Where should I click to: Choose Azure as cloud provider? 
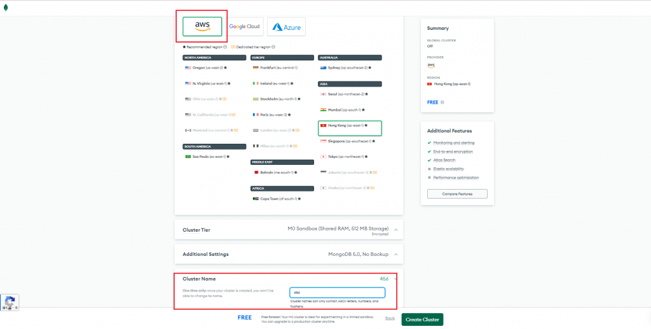[286, 27]
